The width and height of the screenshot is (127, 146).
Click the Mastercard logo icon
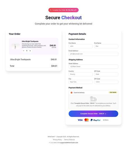(86, 120)
